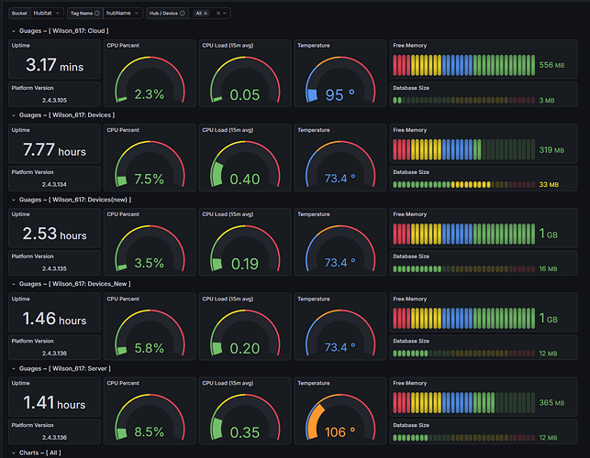590x458 pixels.
Task: Open the Cloud Uptime panel title
Action: 21,46
